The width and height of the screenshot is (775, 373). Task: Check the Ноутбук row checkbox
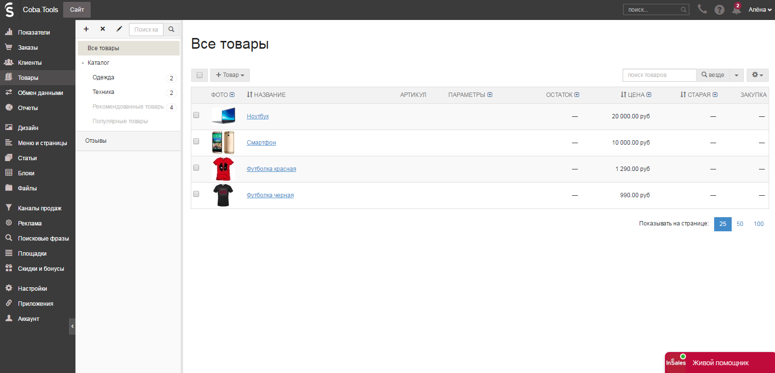point(196,115)
